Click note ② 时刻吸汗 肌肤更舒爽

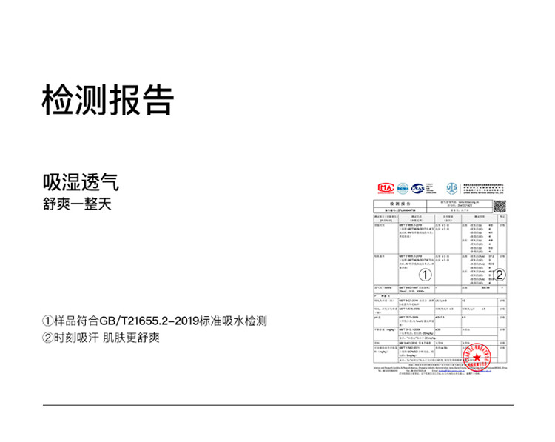[101, 338]
